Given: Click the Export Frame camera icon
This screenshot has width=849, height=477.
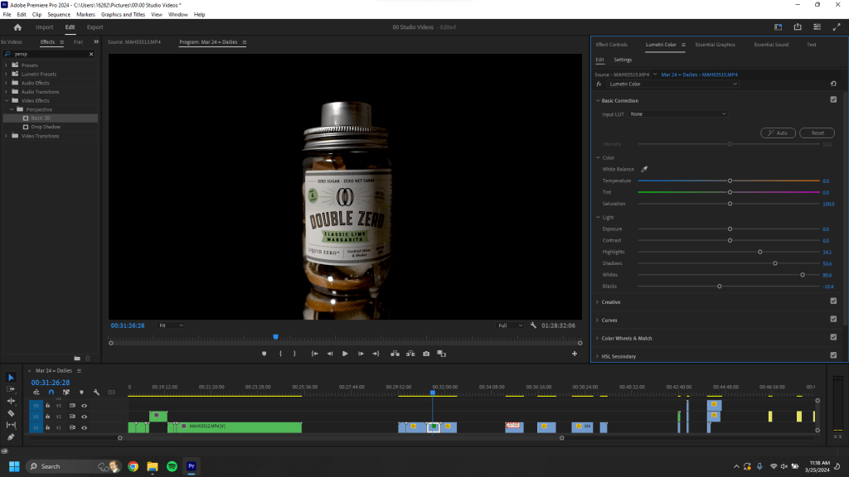Looking at the screenshot, I should (x=426, y=354).
